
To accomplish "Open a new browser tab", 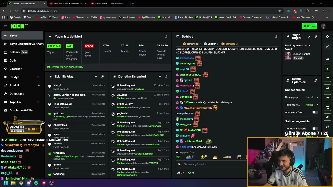I will (x=133, y=4).
